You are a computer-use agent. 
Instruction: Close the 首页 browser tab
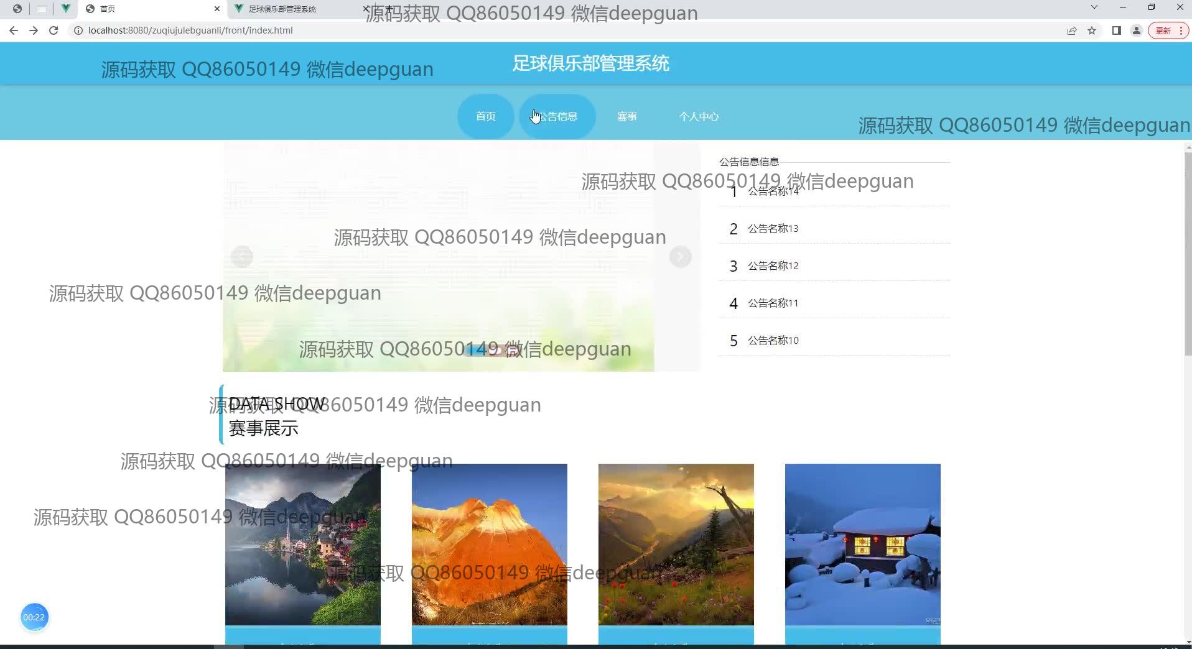217,9
